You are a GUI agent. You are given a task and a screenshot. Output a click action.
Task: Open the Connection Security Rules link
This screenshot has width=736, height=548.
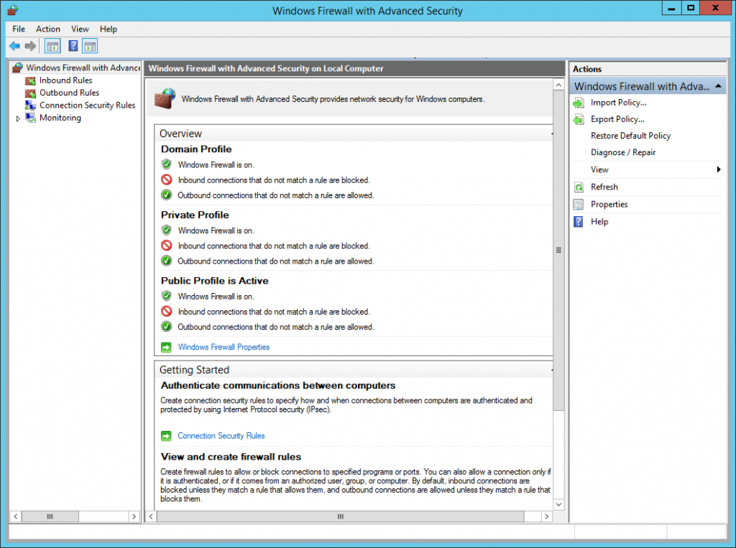pos(221,436)
